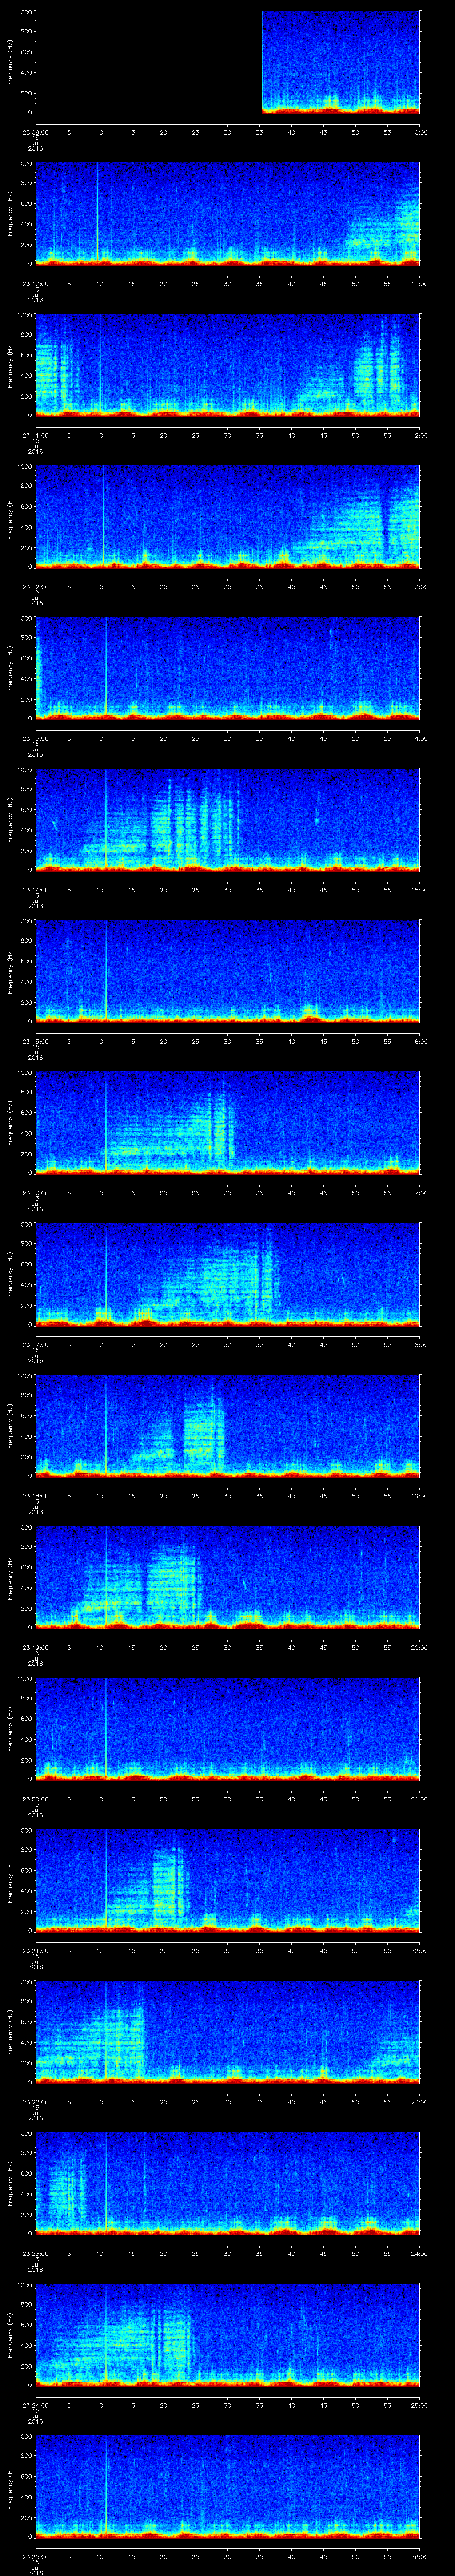Screen dimensions: 455x2576
Task: Select the signal ending the 23:12:00 spectrogram
Action: (x=405, y=520)
